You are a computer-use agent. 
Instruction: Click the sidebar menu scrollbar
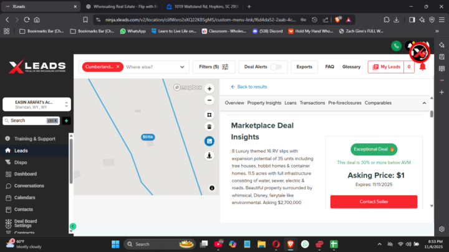point(71,161)
